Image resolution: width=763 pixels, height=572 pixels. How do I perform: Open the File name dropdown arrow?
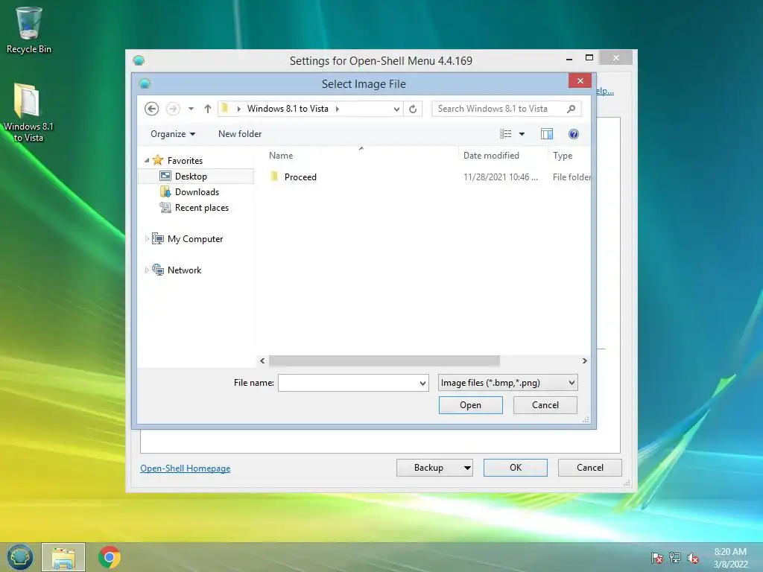pyautogui.click(x=423, y=384)
